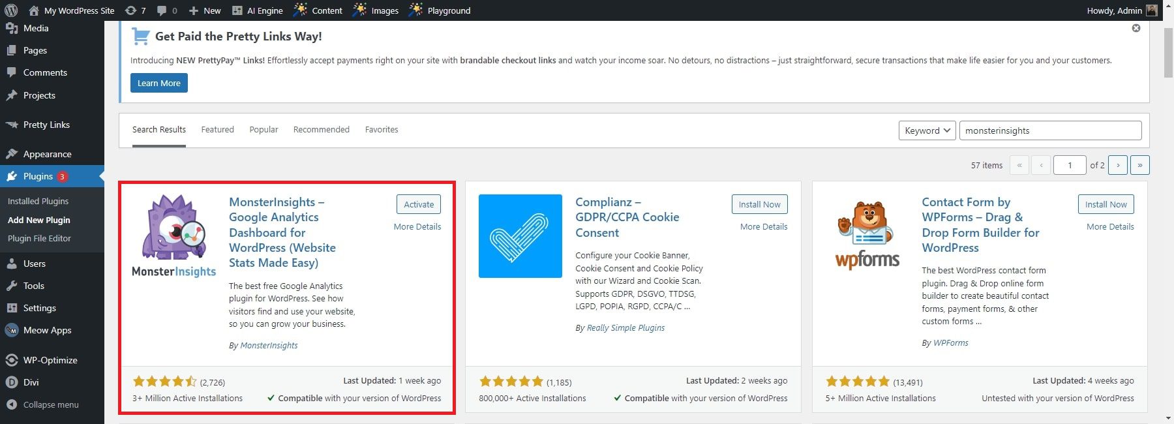
Task: Switch to the Popular plugins tab
Action: 263,129
